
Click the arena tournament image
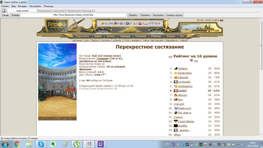(x=57, y=82)
